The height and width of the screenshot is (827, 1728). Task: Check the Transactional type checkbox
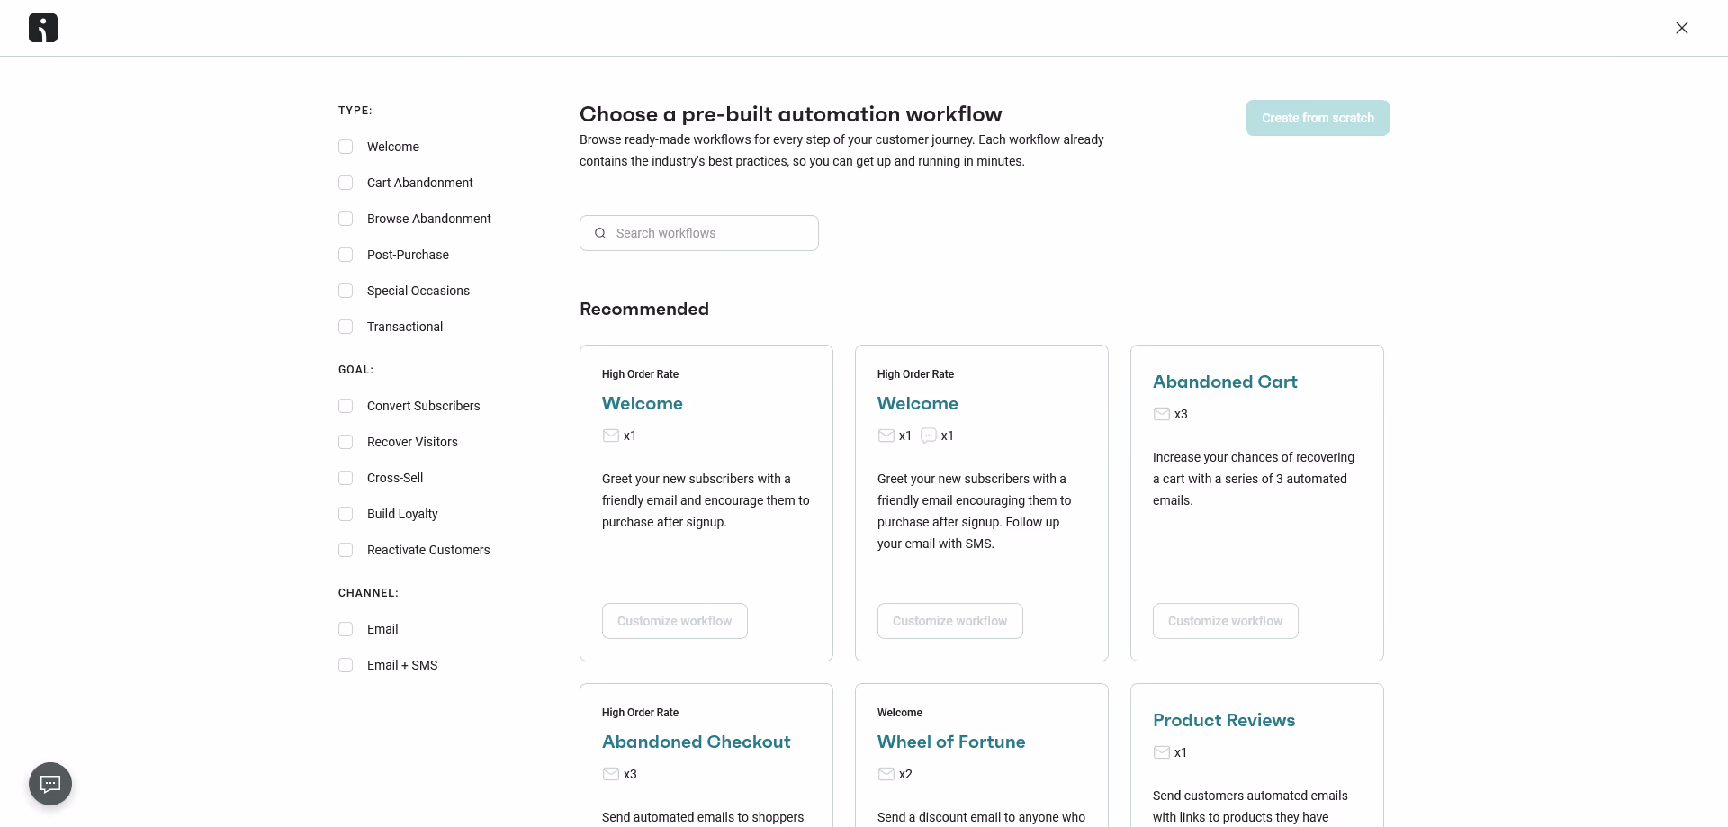pos(346,327)
